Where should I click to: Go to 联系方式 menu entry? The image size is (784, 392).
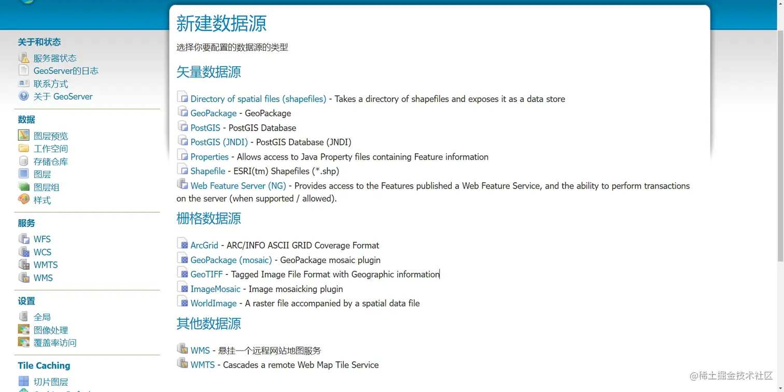(x=51, y=84)
